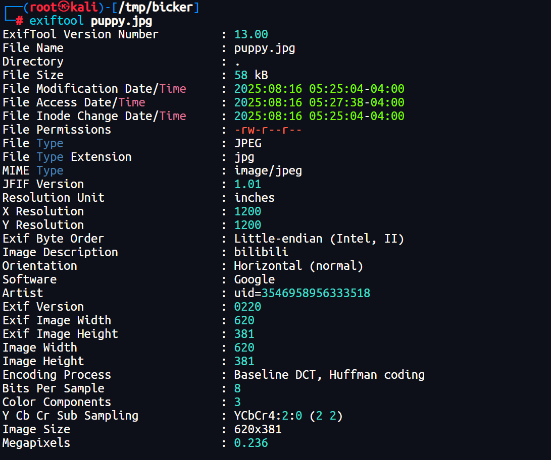Click the X Resolution value 1200
551x460 pixels.
[247, 211]
